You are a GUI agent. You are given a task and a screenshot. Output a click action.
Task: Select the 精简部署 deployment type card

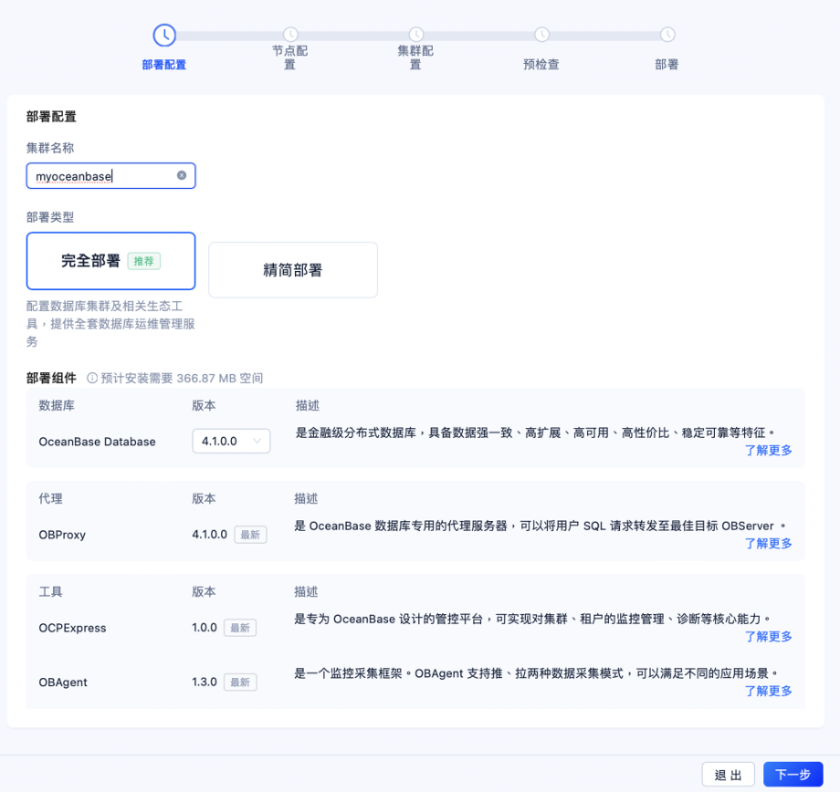(x=292, y=269)
